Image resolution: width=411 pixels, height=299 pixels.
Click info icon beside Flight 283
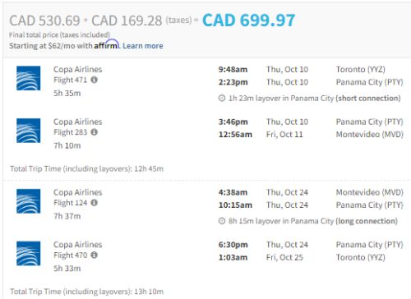[x=94, y=132]
